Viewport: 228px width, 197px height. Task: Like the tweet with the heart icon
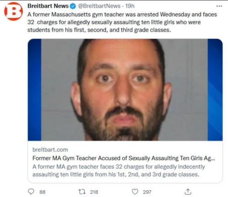(135, 192)
